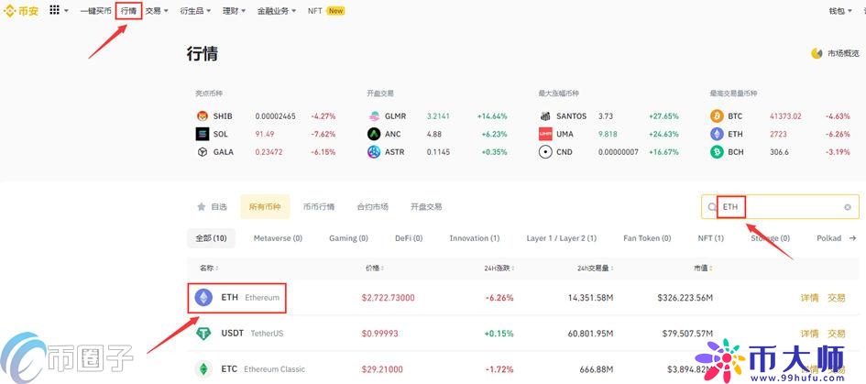The height and width of the screenshot is (384, 866).
Task: Click the Ethereum Classic logo in ETC row
Action: 203,368
